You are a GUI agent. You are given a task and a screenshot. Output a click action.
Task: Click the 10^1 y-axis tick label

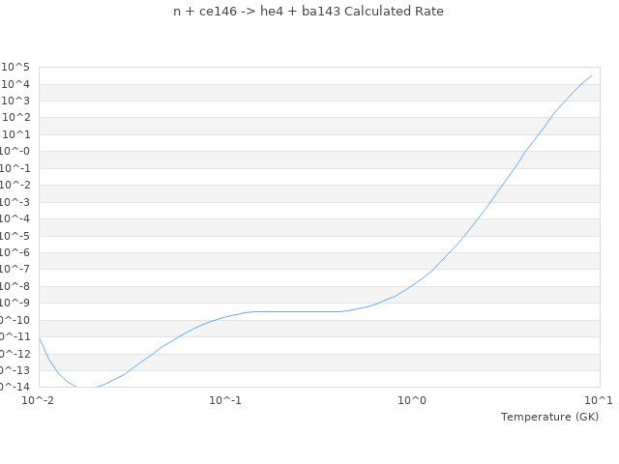tap(15, 134)
